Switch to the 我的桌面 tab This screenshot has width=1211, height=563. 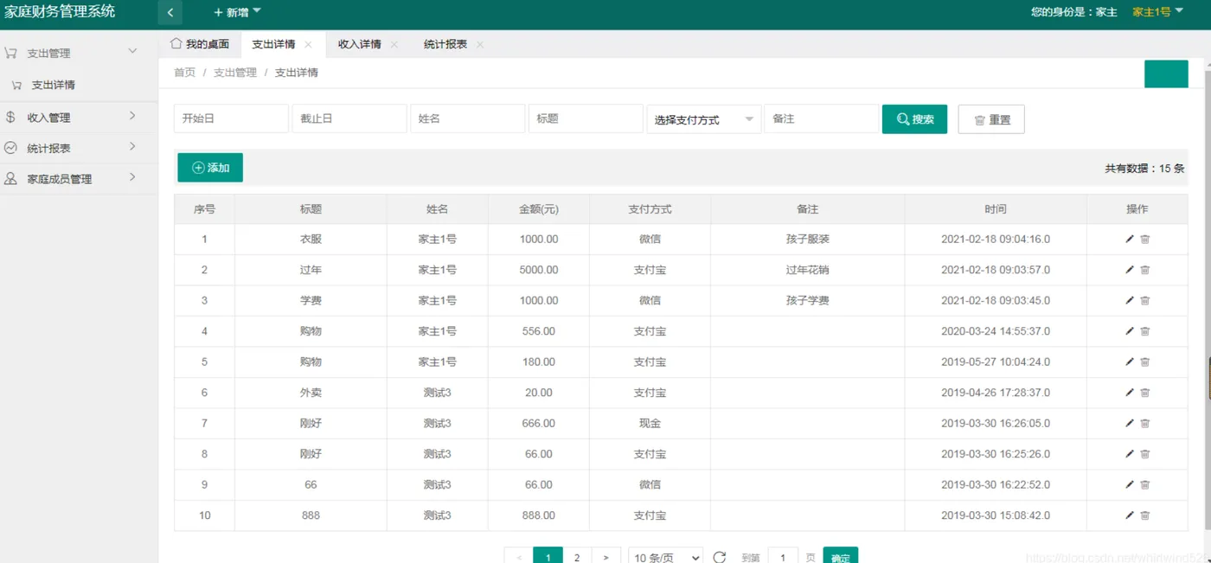point(201,44)
